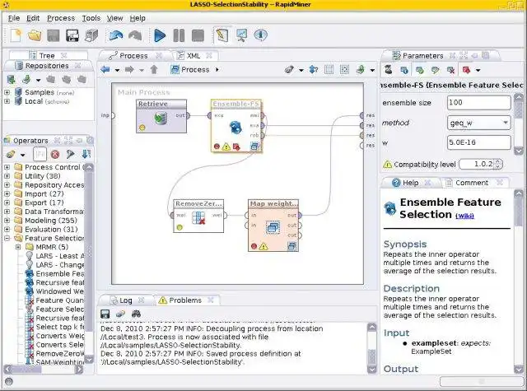Click the w parameter field showing 5.0E-16
Screen dimensions: 527x391
(x=479, y=142)
